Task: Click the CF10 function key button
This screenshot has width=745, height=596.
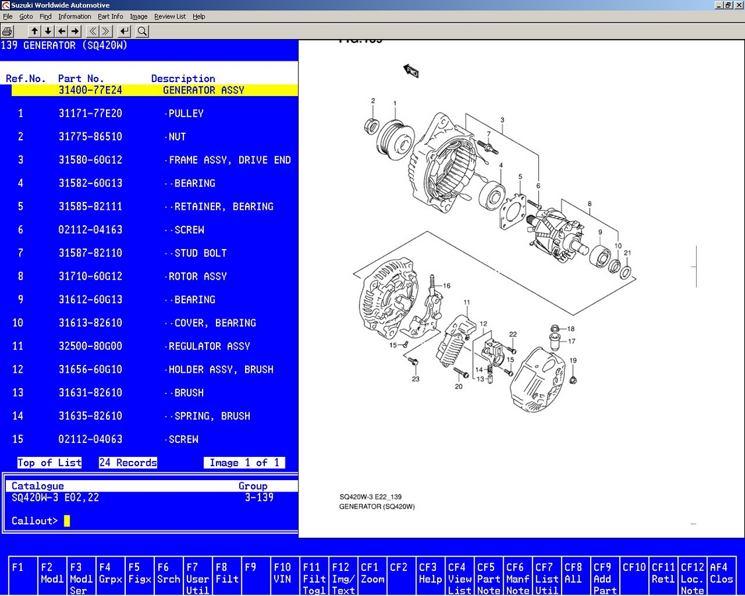Action: (x=634, y=576)
